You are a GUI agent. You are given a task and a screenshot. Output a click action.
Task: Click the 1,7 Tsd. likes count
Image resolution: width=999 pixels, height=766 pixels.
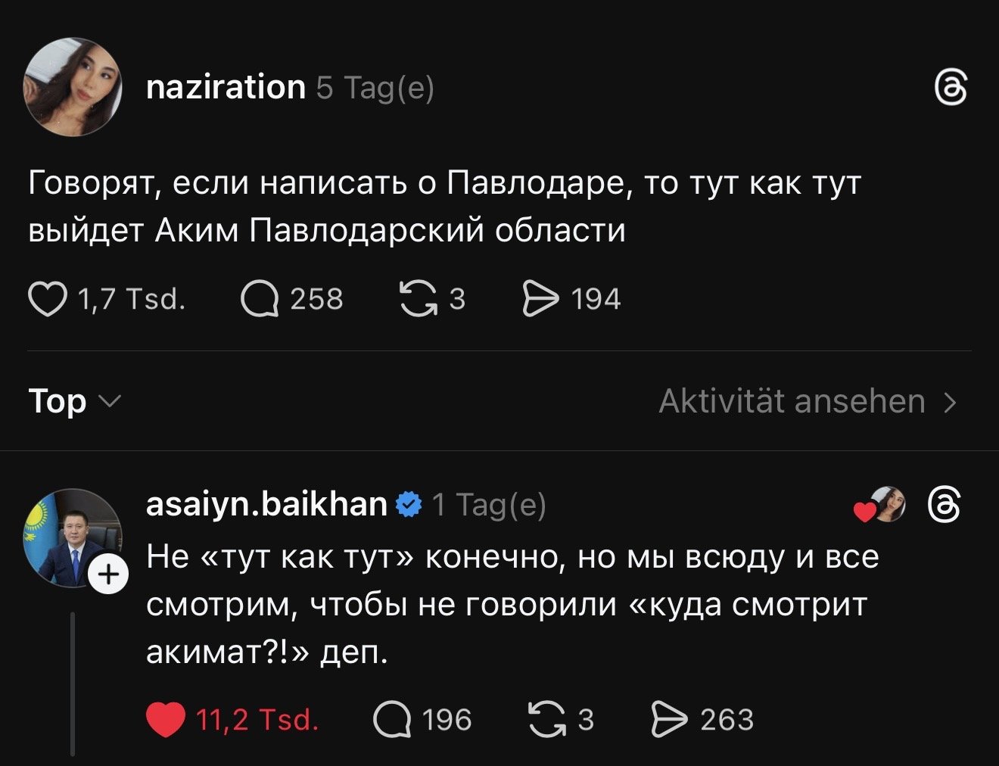point(132,300)
